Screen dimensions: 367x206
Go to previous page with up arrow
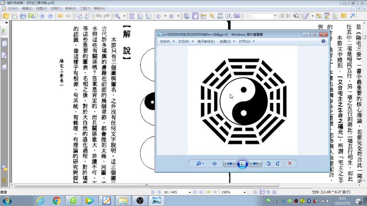pos(42,16)
